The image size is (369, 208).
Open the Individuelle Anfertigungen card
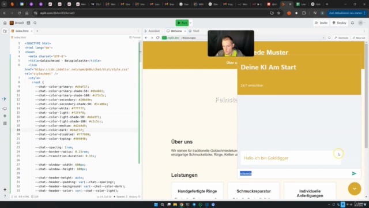click(x=310, y=191)
